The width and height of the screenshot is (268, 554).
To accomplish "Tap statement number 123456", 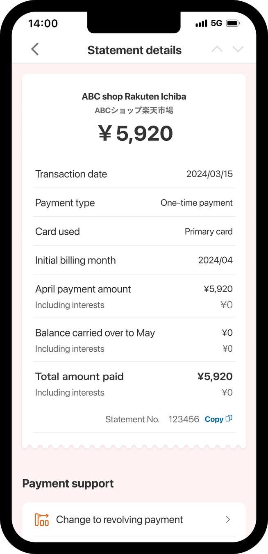I will [x=184, y=419].
